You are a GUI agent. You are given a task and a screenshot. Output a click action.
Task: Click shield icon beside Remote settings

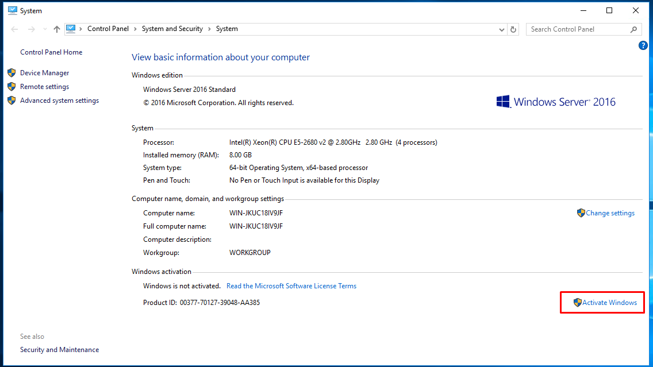pyautogui.click(x=11, y=87)
